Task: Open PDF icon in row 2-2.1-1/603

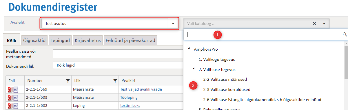Action: [10, 98]
